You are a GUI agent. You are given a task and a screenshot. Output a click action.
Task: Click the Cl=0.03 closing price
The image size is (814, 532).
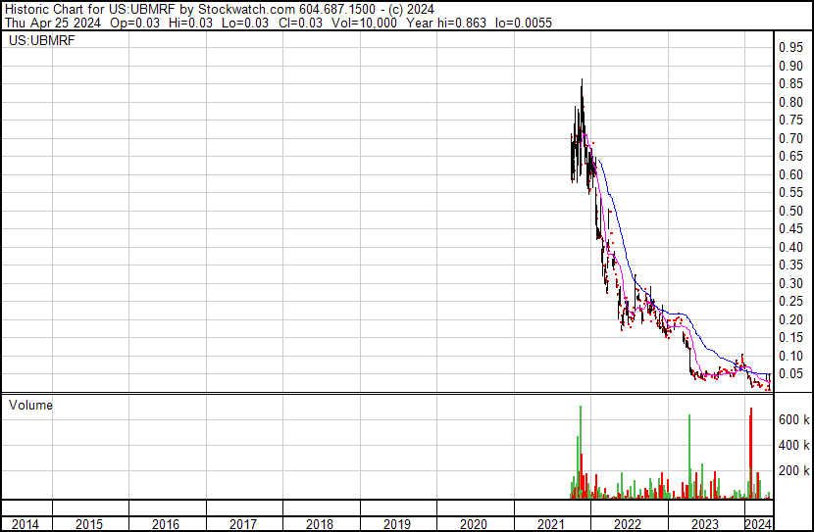click(x=300, y=23)
